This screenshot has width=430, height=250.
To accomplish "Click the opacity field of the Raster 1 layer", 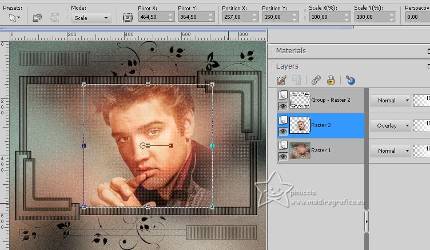I will tap(421, 150).
